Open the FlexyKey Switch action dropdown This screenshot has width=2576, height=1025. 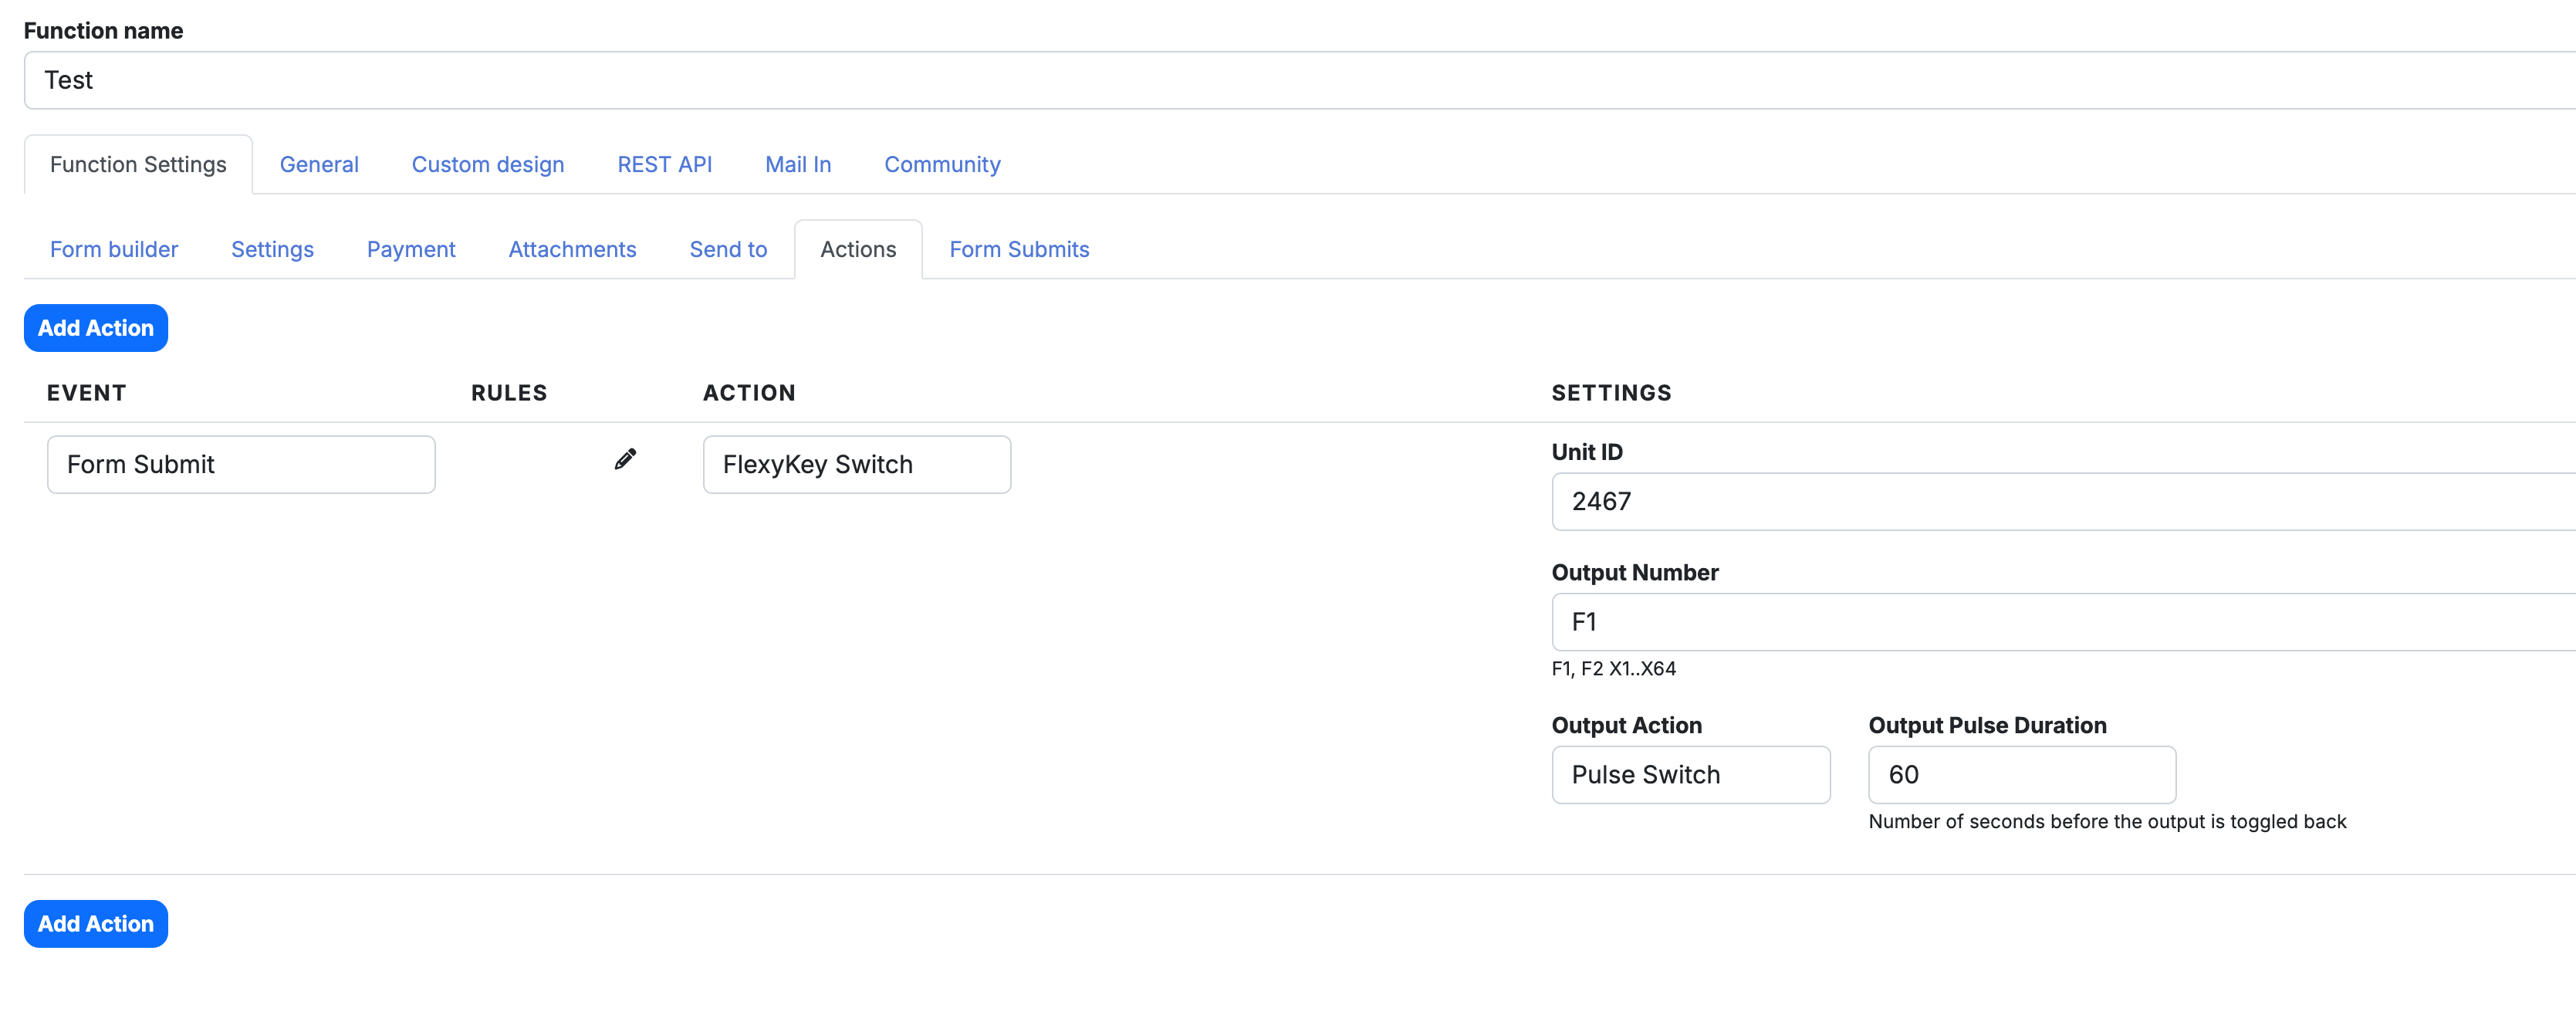[x=856, y=464]
